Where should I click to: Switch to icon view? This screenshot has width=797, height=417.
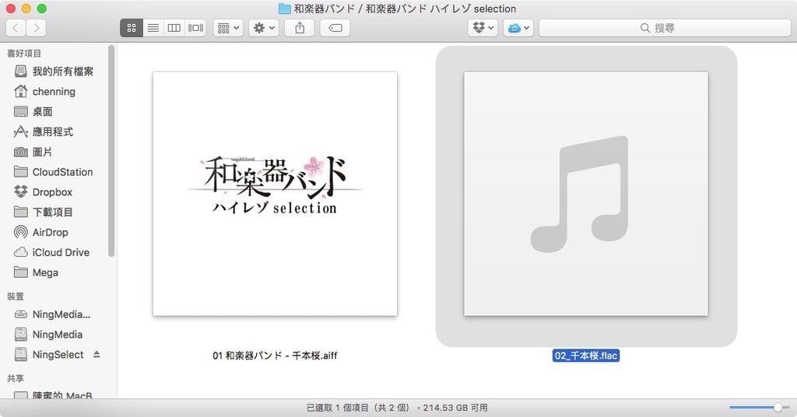[x=131, y=28]
